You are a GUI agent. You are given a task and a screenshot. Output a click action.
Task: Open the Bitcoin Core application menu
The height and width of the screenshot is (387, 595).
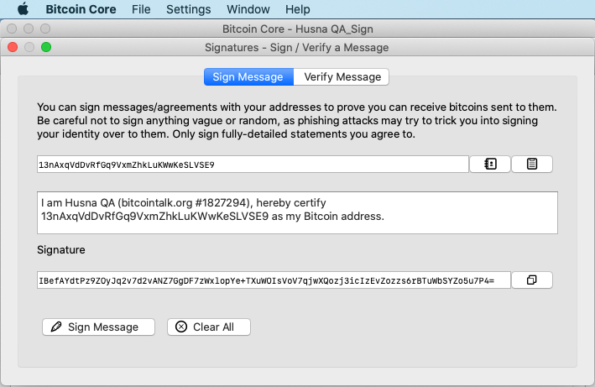pos(81,9)
